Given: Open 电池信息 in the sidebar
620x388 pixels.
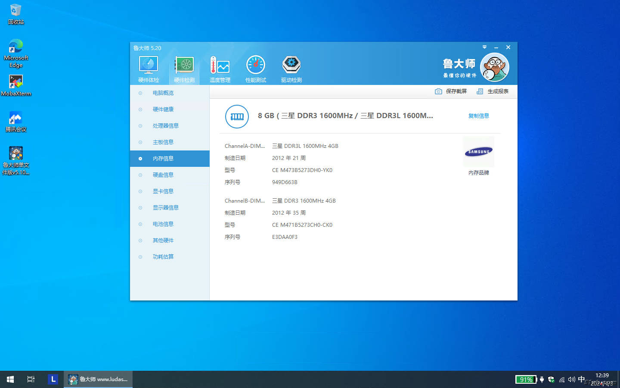Looking at the screenshot, I should 163,224.
